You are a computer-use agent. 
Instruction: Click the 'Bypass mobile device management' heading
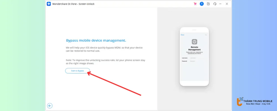pyautogui.click(x=96, y=40)
